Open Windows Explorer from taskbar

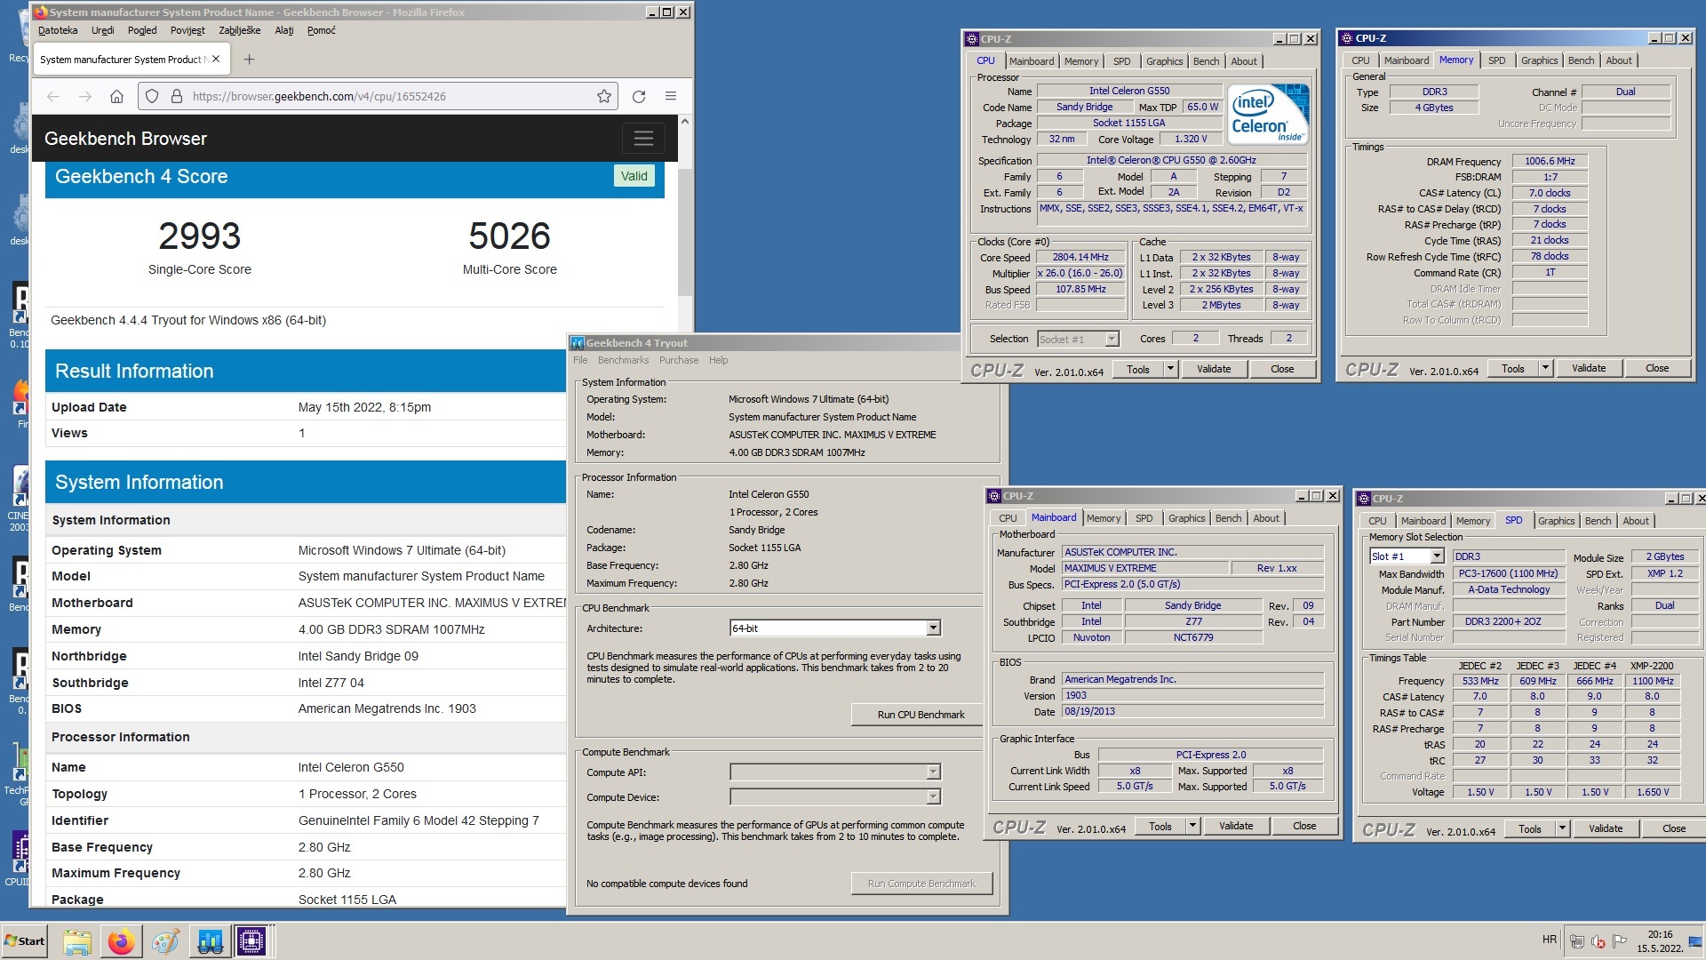click(77, 941)
